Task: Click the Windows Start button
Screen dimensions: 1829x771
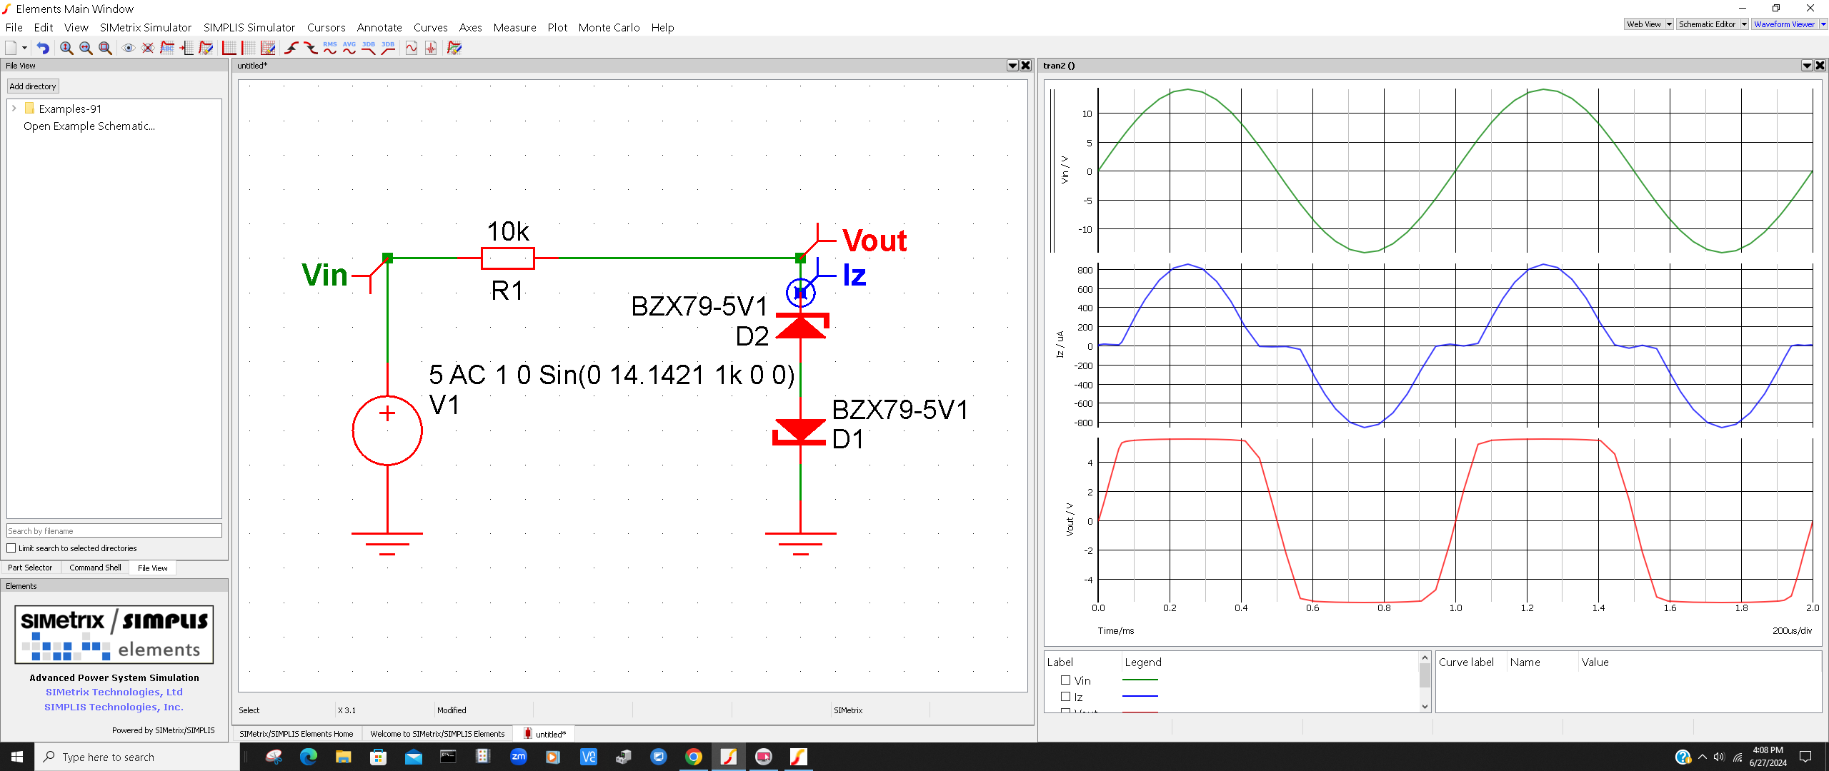Action: (x=17, y=757)
